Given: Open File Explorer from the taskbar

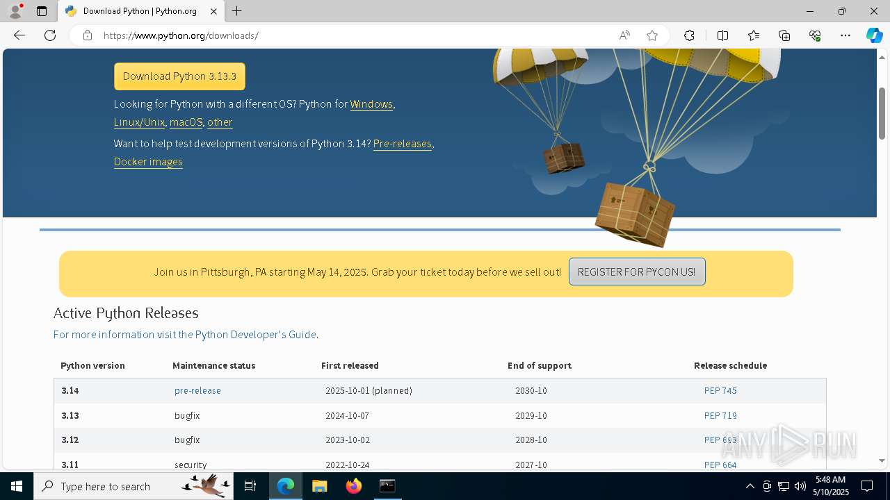Looking at the screenshot, I should pyautogui.click(x=319, y=486).
